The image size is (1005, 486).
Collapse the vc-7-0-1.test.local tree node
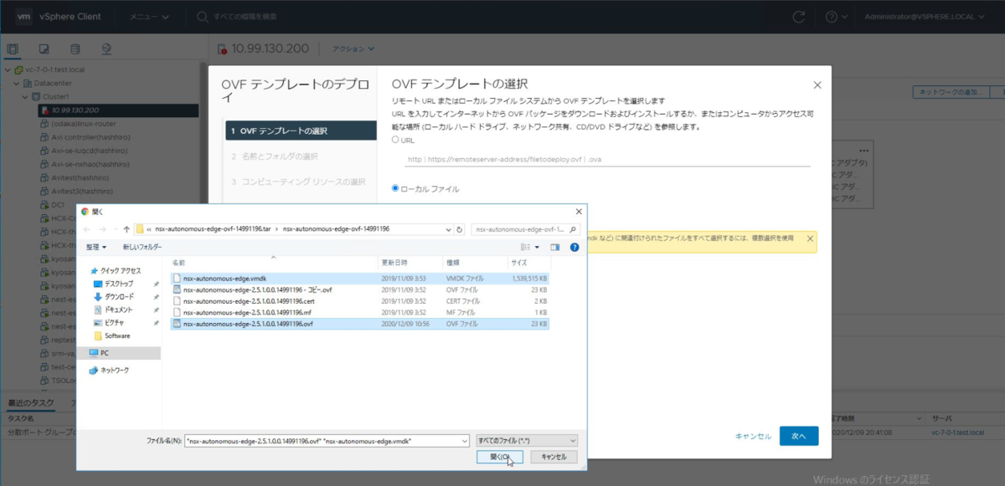coord(8,69)
